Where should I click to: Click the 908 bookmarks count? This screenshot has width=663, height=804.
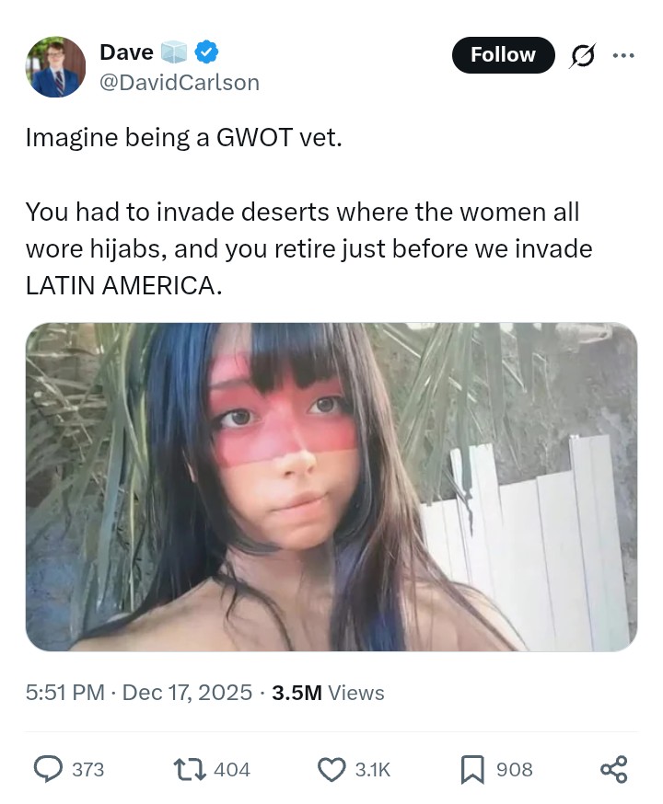click(514, 770)
